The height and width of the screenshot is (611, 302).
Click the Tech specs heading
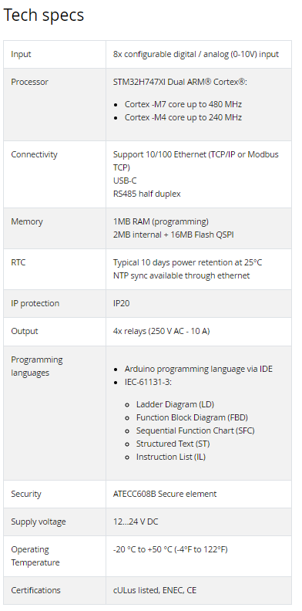pos(44,15)
